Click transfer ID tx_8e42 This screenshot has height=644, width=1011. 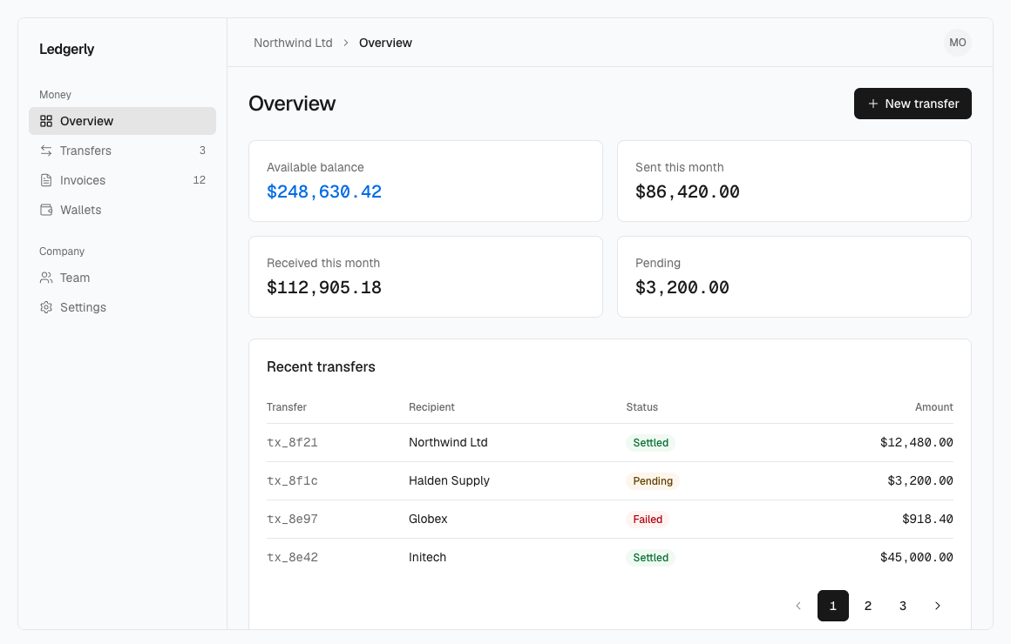click(292, 558)
